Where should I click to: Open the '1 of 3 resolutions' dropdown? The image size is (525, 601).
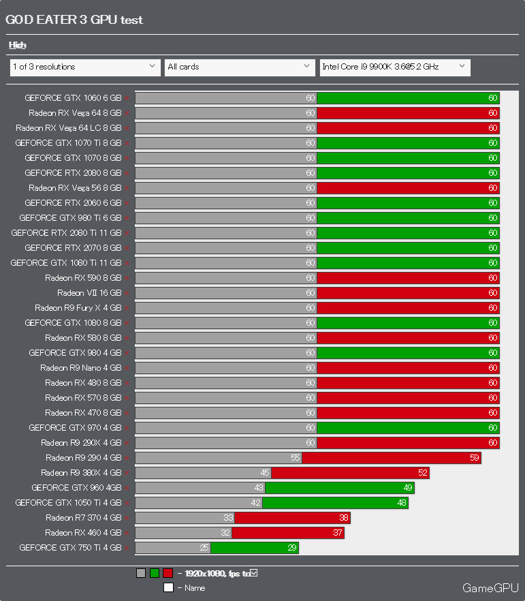click(85, 67)
